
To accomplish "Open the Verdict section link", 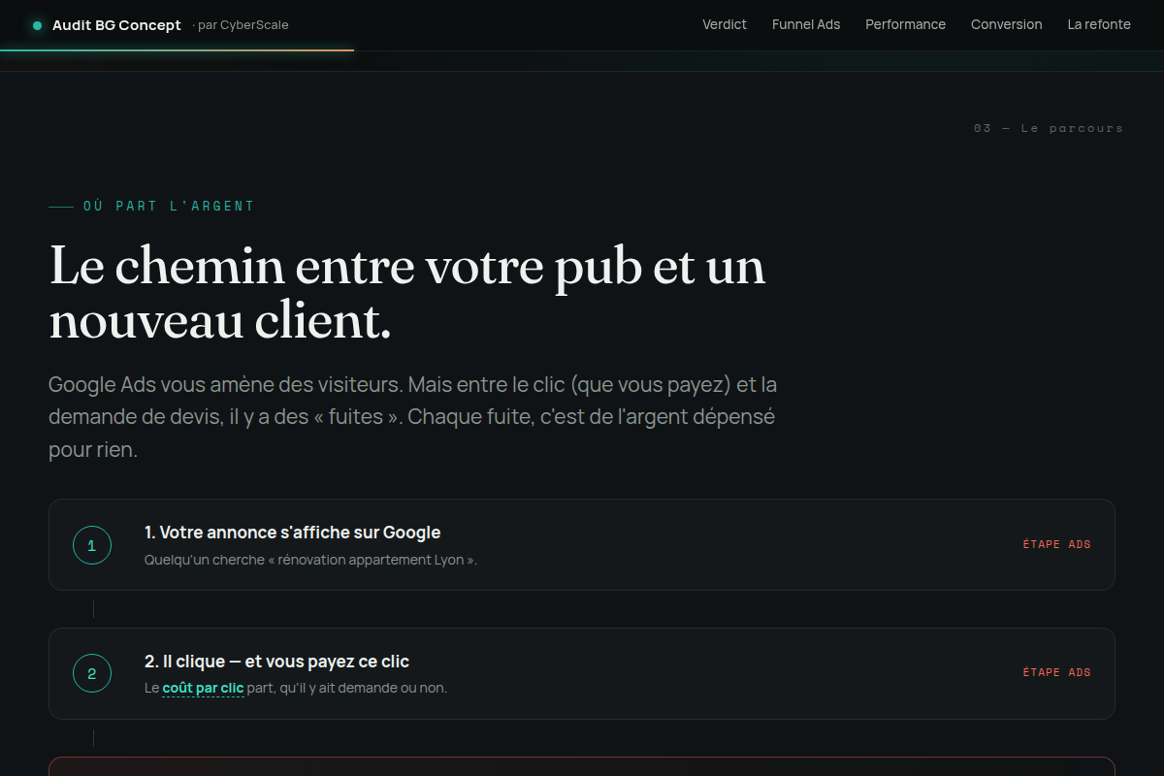I will [725, 24].
